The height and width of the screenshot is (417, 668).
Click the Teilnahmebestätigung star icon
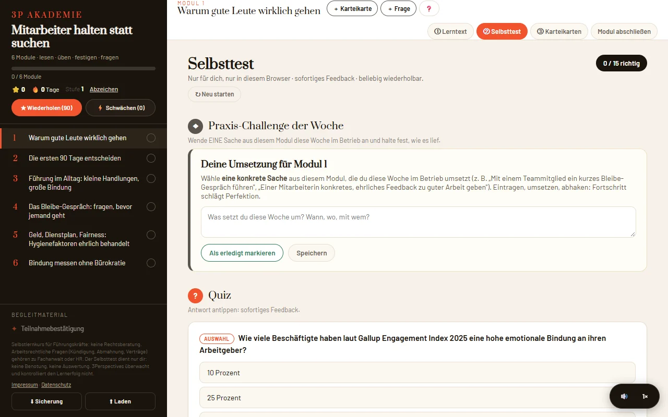tap(15, 329)
